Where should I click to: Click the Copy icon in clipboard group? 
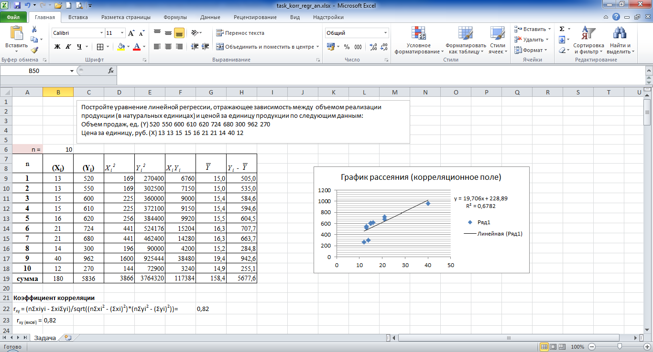pos(33,40)
